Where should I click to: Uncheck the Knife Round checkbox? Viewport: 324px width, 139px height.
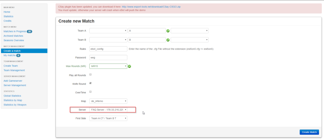coord(91,83)
